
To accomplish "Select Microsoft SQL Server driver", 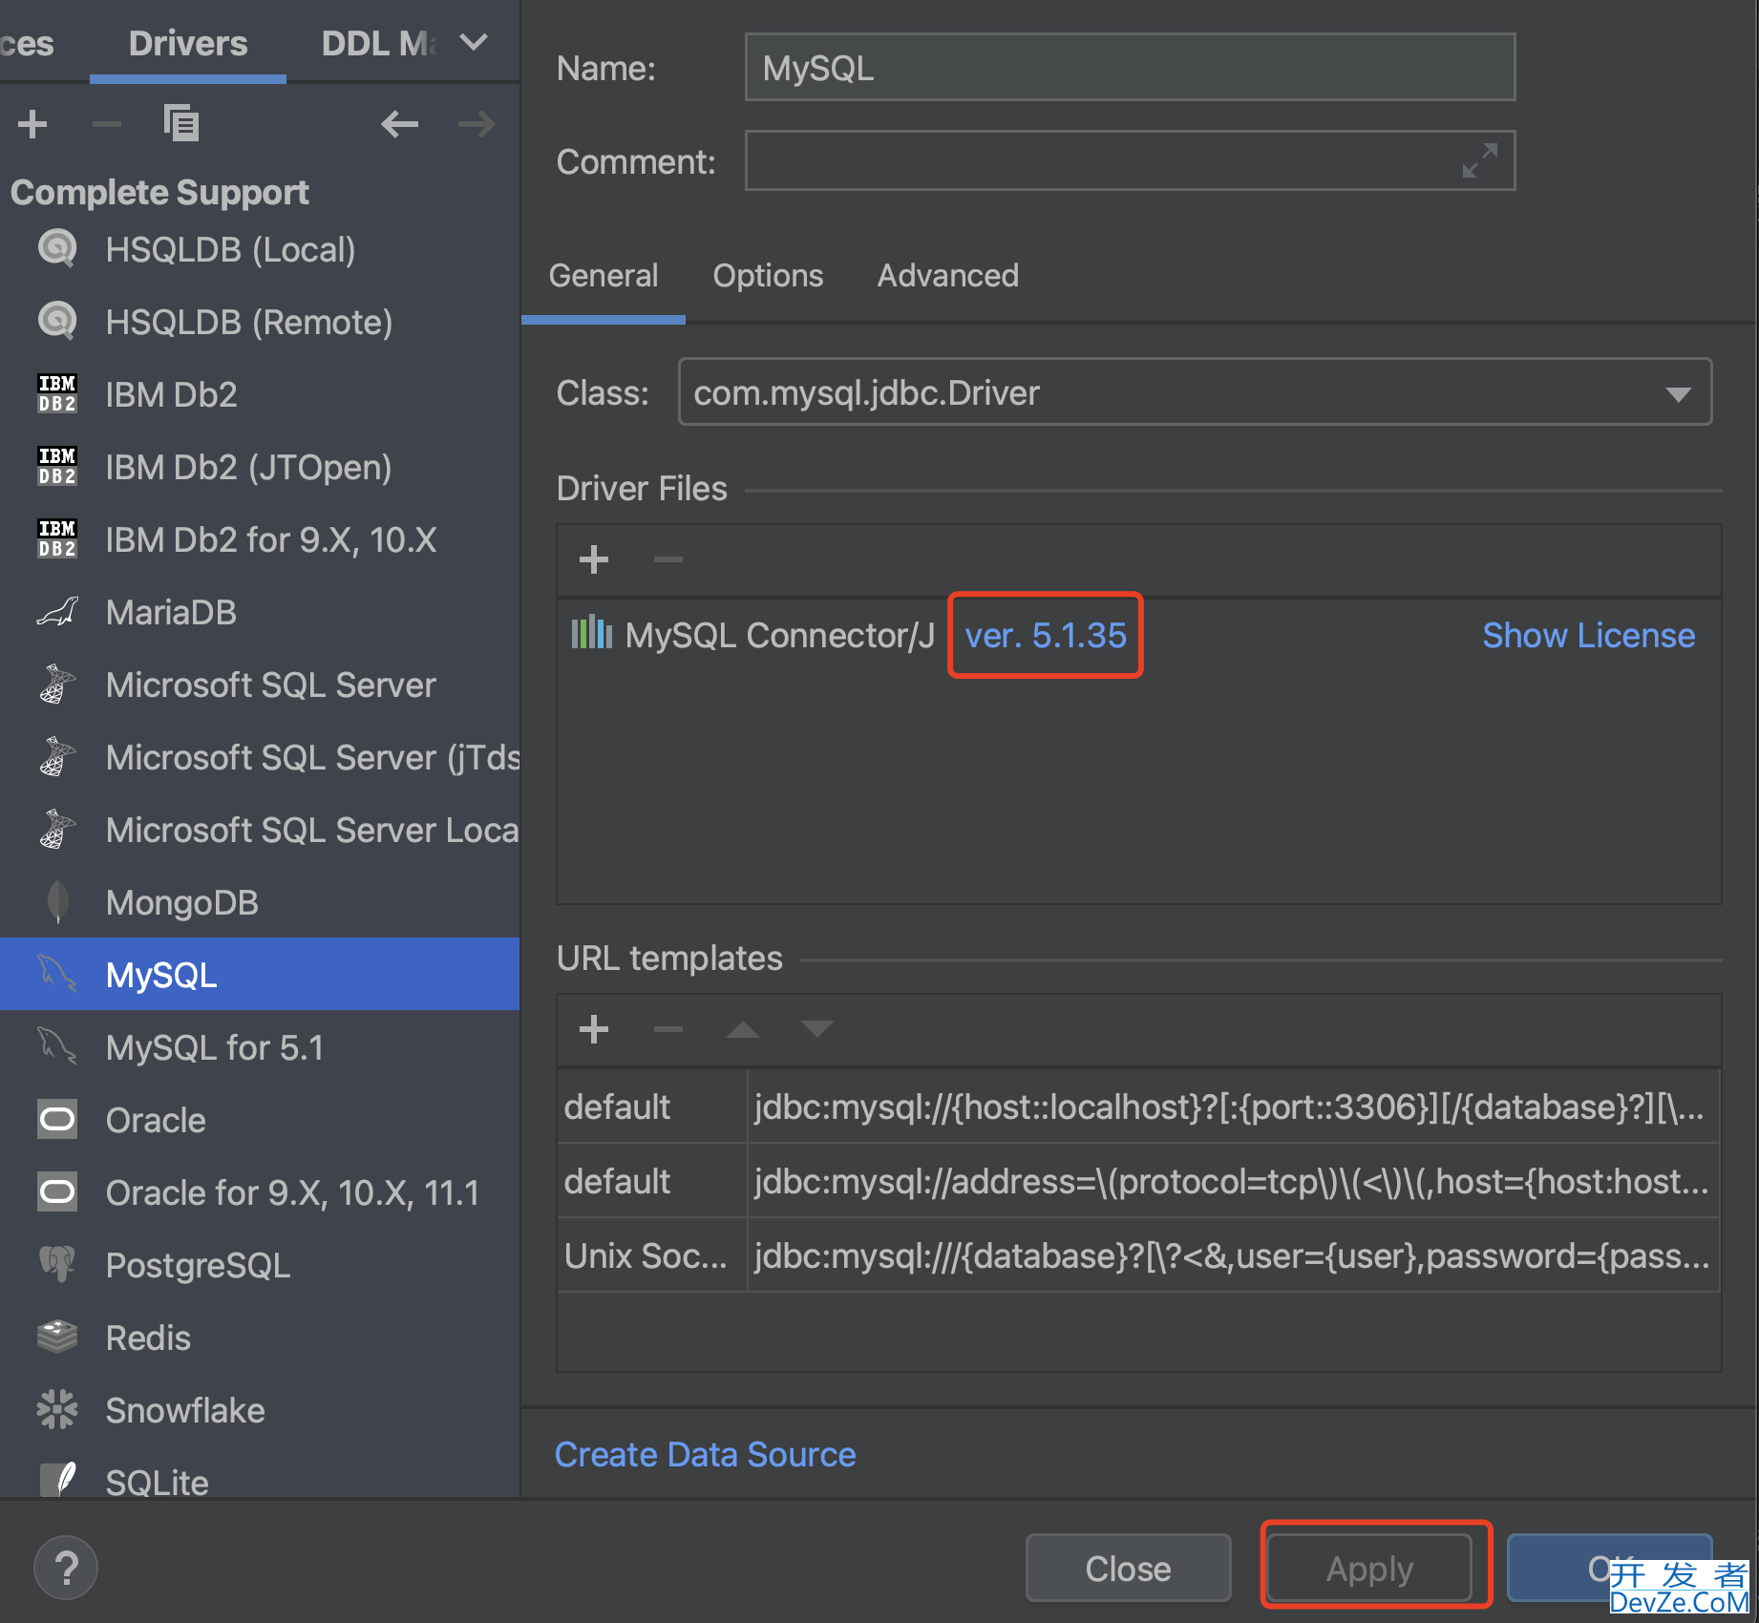I will coord(260,685).
